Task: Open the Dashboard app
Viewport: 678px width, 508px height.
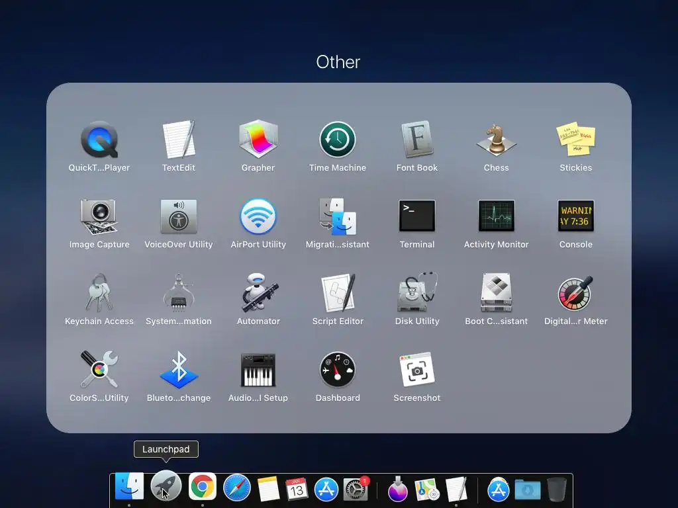Action: coord(338,370)
